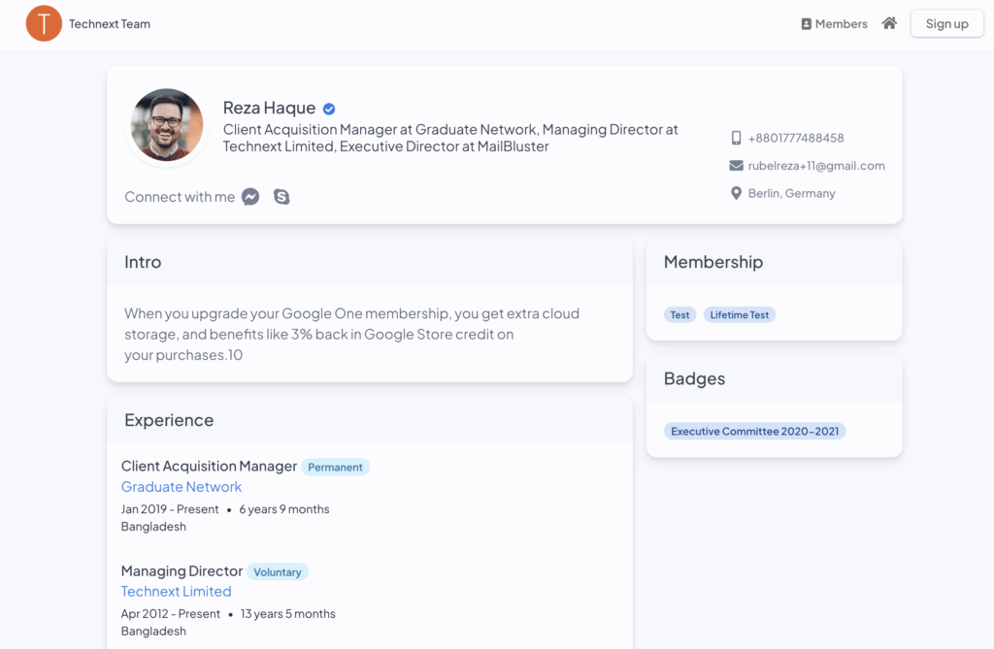The image size is (994, 649).
Task: Open the Members menu item
Action: [x=834, y=24]
